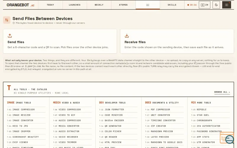This screenshot has width=237, height=148.
Task: Open QR Reader tool
Action: click(118, 137)
